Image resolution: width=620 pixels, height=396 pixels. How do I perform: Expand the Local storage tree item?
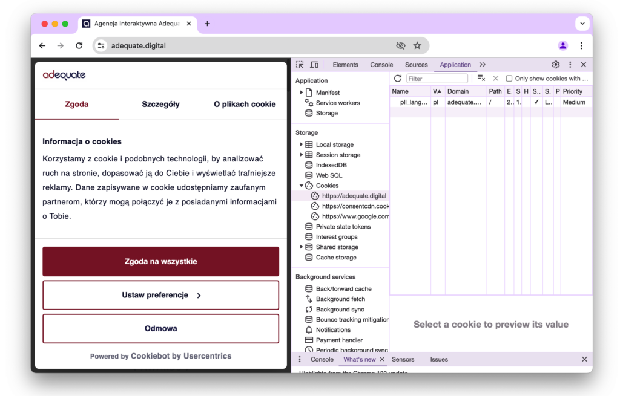302,144
